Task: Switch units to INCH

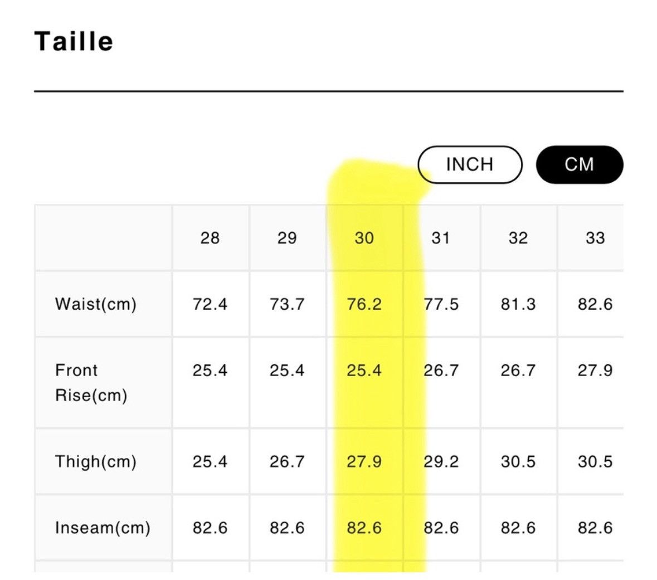Action: tap(470, 164)
